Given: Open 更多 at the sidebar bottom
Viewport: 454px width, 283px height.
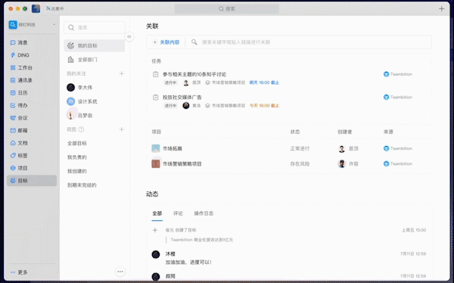Looking at the screenshot, I should 19,272.
